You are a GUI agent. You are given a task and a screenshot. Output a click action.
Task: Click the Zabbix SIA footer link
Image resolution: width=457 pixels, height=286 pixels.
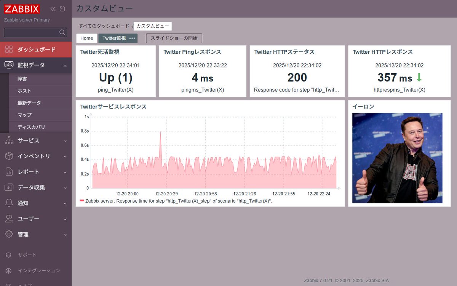377,280
